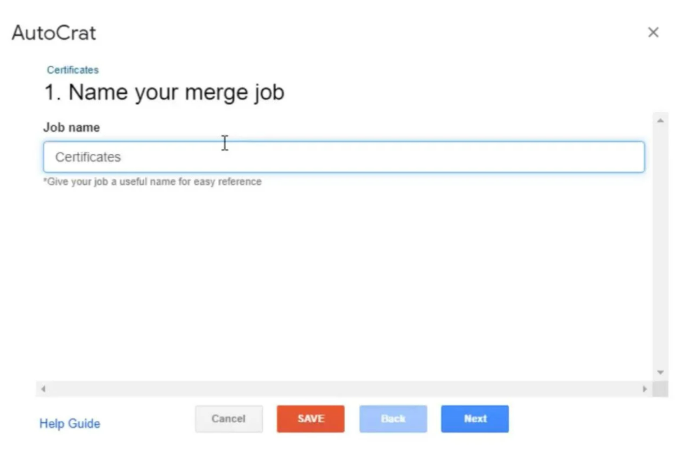688x453 pixels.
Task: Click the hint text below Job name
Action: click(x=152, y=181)
